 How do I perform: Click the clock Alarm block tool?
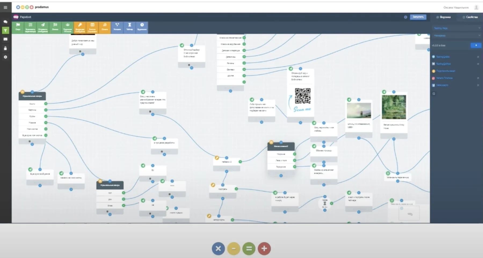(142, 27)
